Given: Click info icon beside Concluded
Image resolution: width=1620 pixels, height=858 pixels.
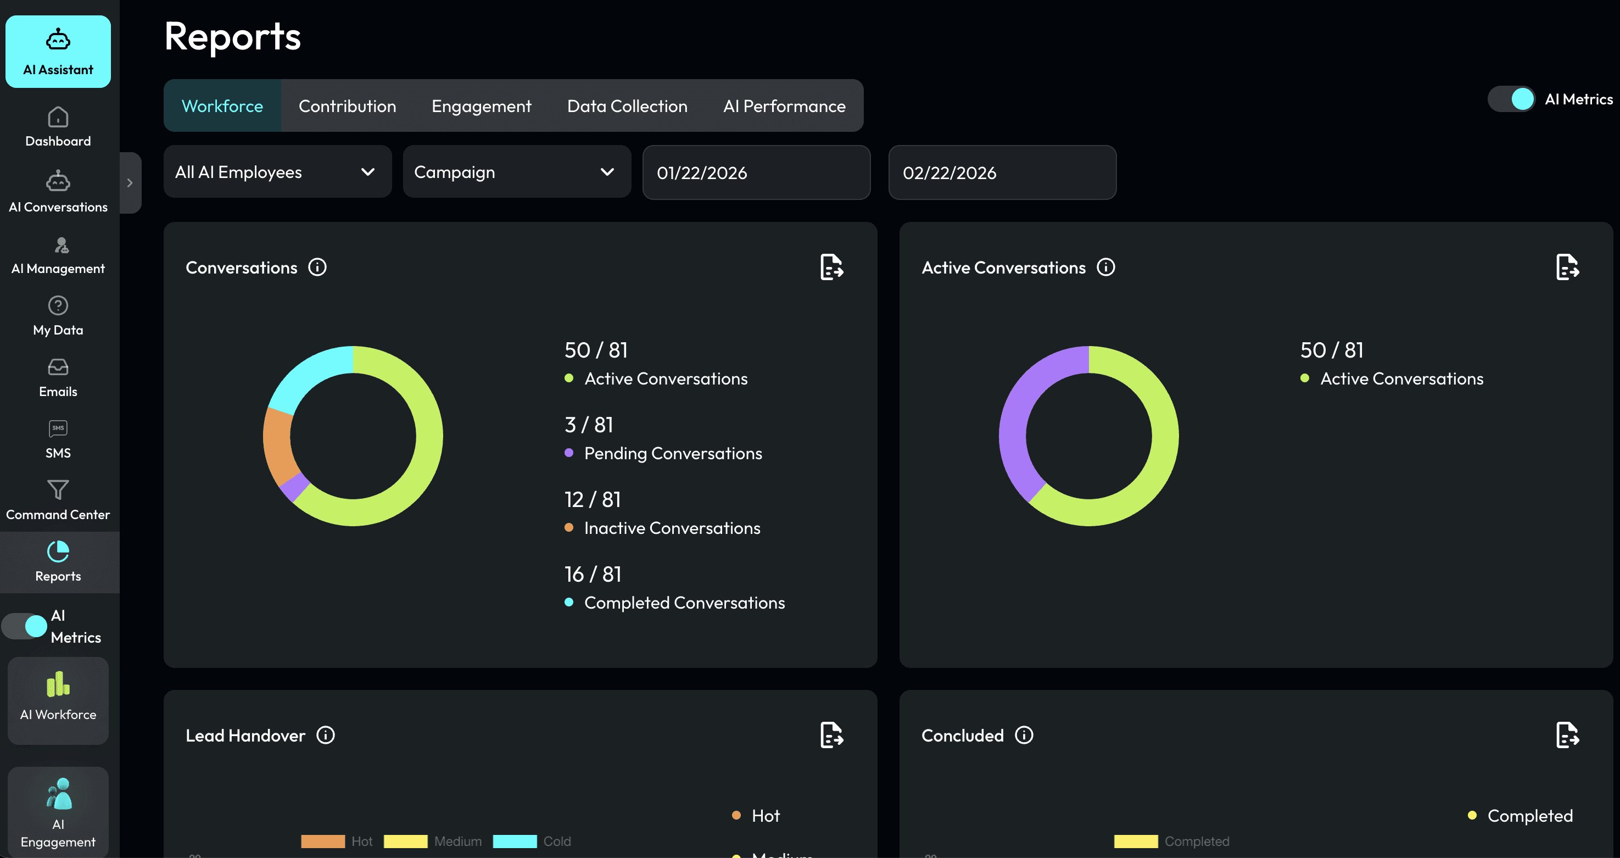Looking at the screenshot, I should coord(1024,735).
